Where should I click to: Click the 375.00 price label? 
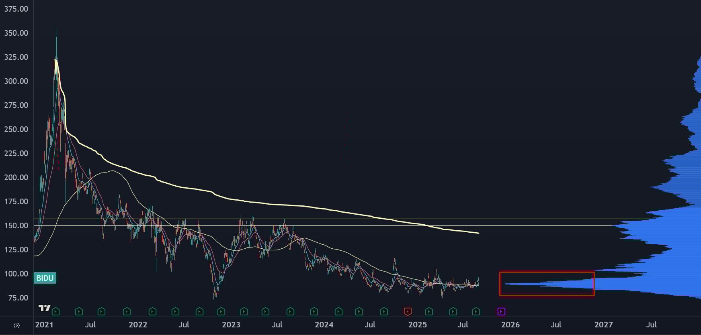(16, 9)
